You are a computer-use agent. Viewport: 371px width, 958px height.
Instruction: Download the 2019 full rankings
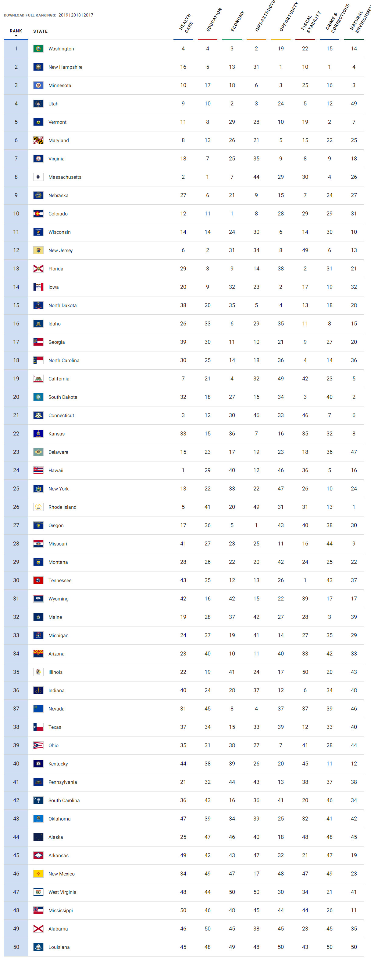[x=63, y=15]
